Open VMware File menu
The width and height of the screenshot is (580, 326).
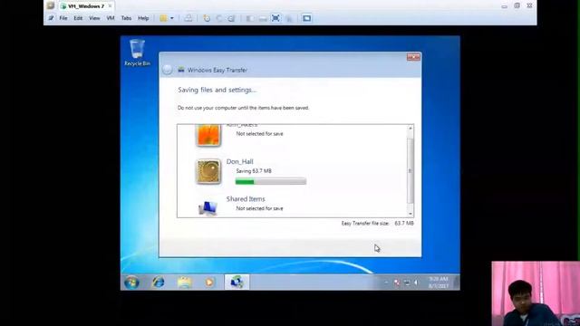click(x=63, y=18)
